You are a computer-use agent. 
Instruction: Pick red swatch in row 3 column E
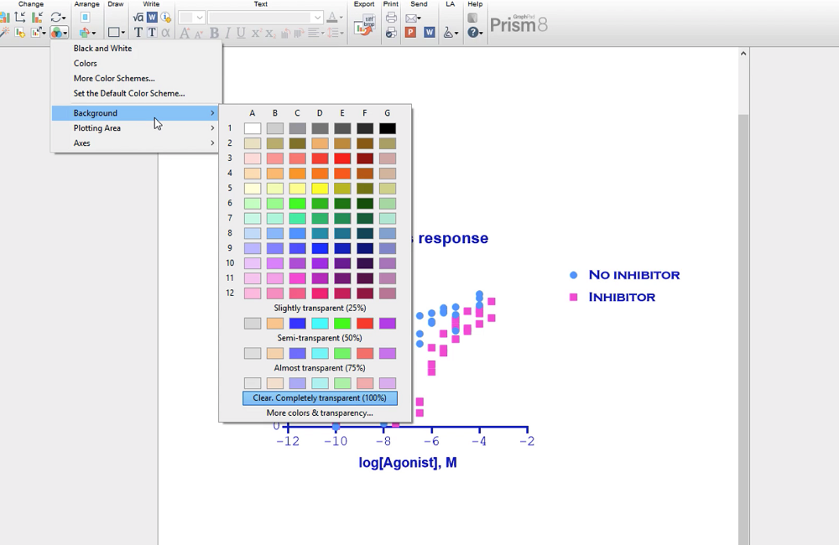coord(342,158)
